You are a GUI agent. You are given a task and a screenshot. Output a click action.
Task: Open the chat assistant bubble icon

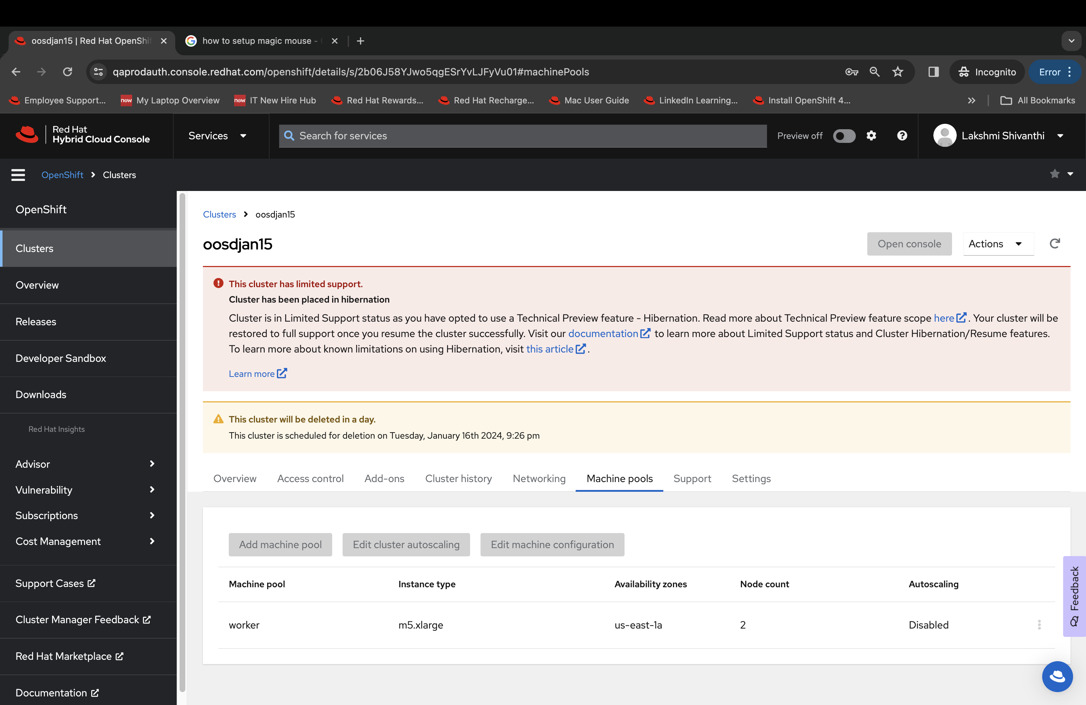pyautogui.click(x=1057, y=676)
